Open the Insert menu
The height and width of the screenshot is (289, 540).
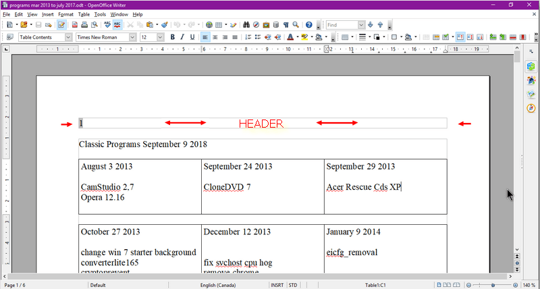(x=47, y=14)
